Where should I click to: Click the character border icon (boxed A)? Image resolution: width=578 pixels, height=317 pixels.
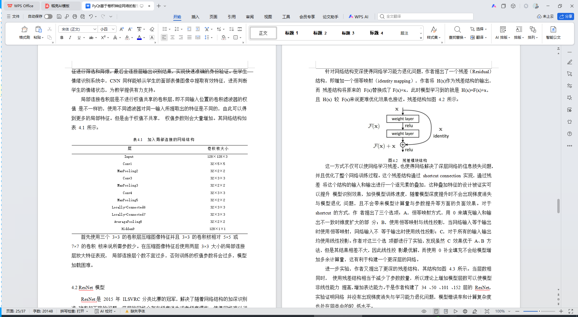point(152,37)
